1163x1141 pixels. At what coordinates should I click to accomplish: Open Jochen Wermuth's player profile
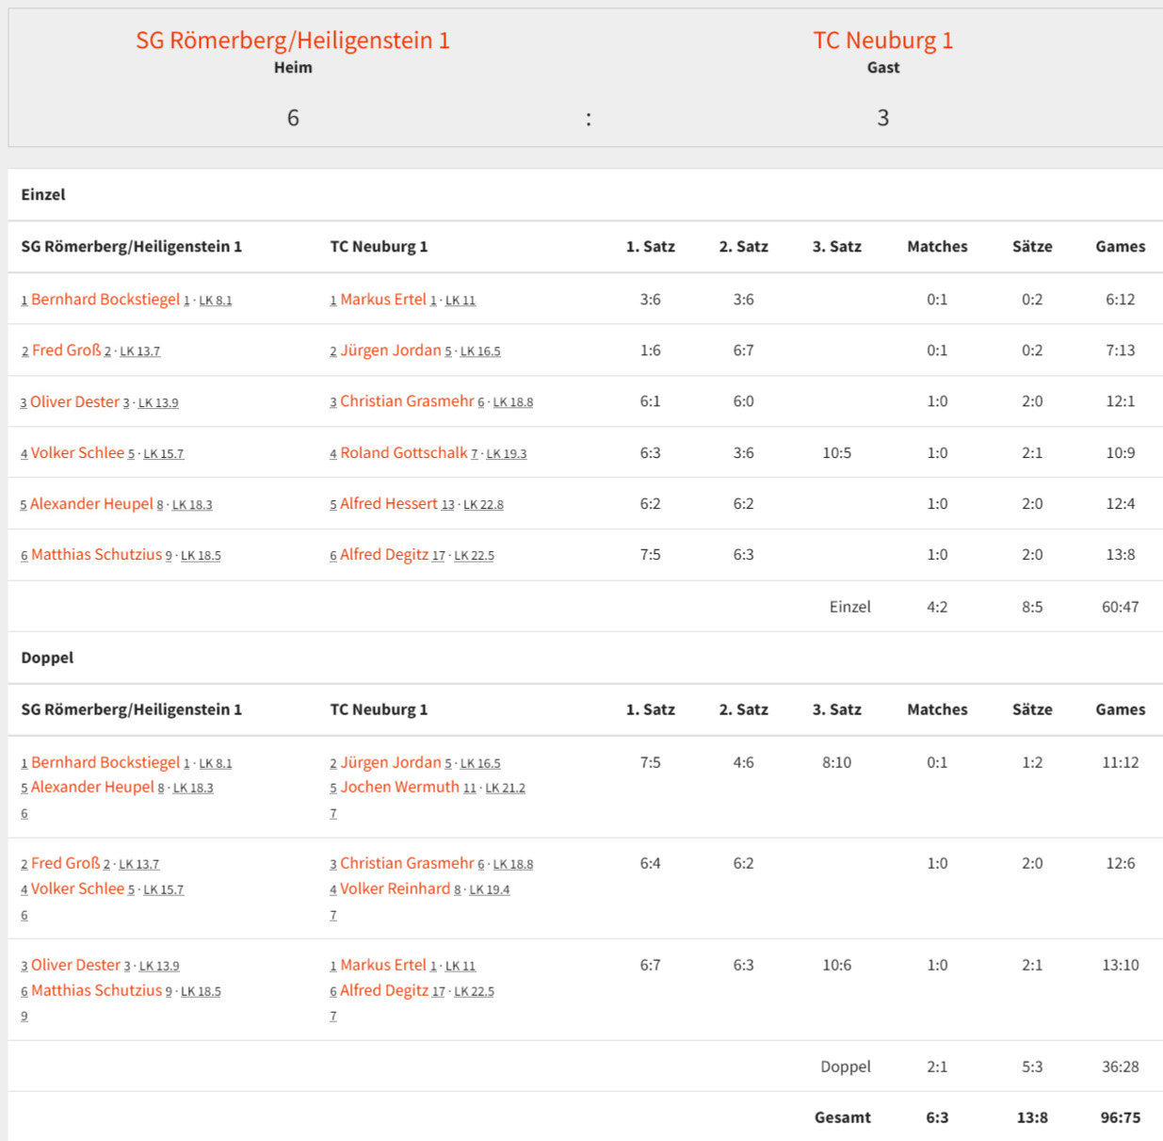point(400,788)
